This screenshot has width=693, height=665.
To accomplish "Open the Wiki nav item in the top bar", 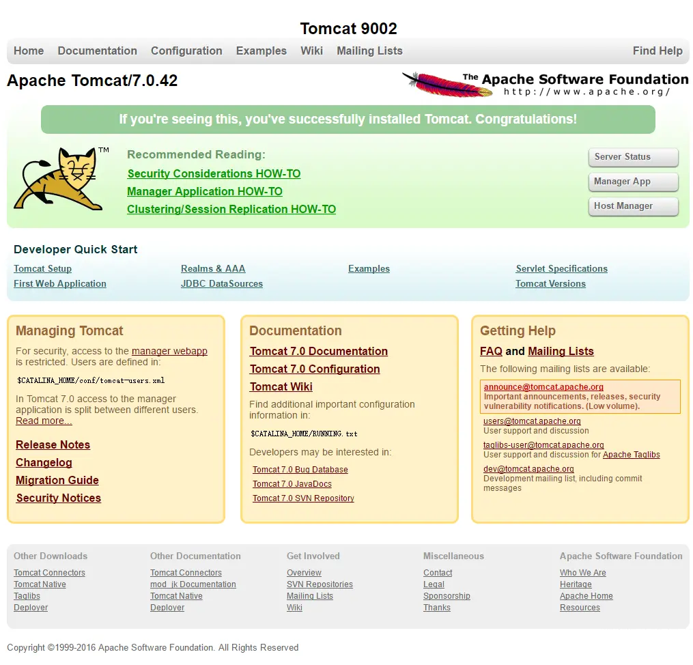I will pyautogui.click(x=311, y=51).
